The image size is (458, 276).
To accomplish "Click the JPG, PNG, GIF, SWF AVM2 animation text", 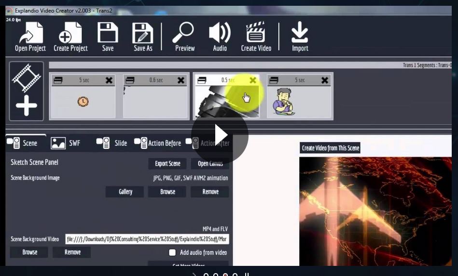I will (x=191, y=178).
